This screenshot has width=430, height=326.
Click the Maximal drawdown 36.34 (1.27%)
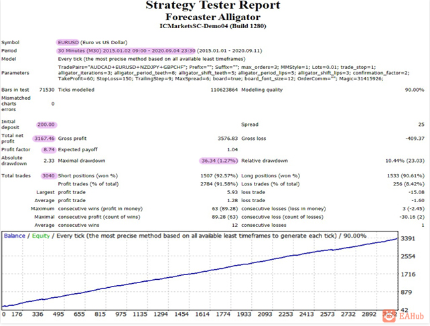(219, 161)
